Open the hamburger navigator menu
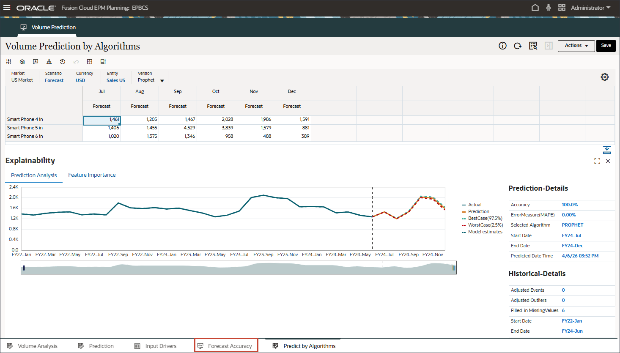 7,8
